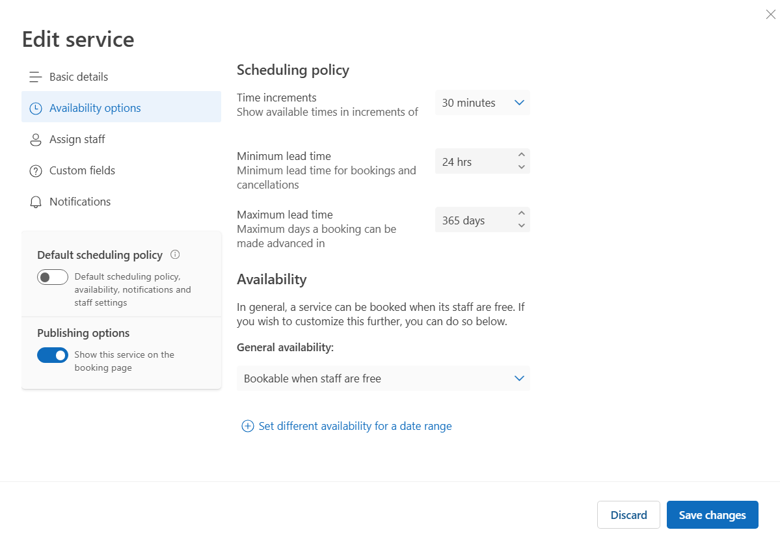
Task: Click the Basic details list icon
Action: [x=36, y=77]
